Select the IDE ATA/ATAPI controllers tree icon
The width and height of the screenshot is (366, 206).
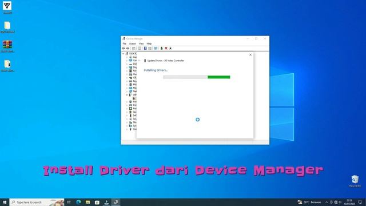pyautogui.click(x=131, y=78)
